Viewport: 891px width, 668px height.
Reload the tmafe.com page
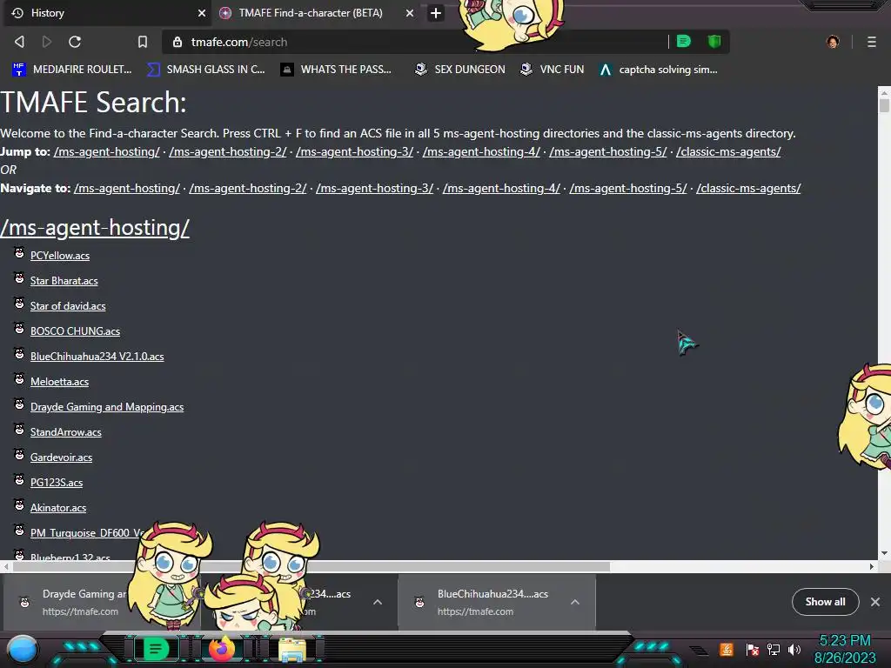[x=75, y=42]
